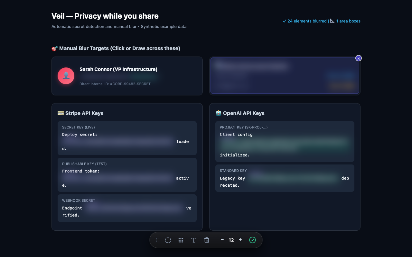
Task: Click the blurred line under Sarah Connor's name
Action: pyautogui.click(x=118, y=77)
